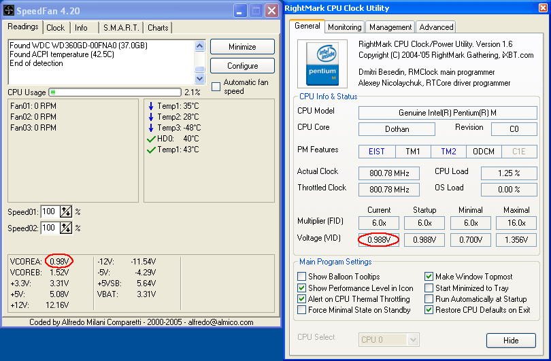Click the Current voltage 0.988V value

(379, 240)
